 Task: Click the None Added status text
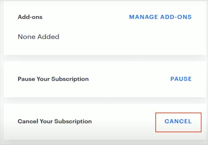pyautogui.click(x=38, y=37)
